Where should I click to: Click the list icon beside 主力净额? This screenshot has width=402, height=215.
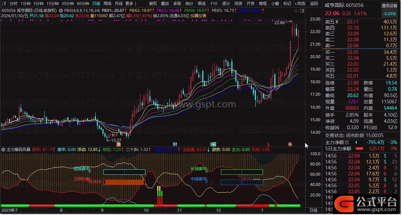(x=347, y=143)
